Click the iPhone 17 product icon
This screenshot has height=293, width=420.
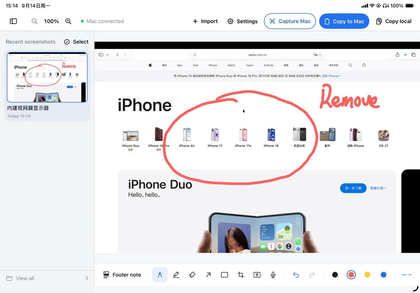[215, 135]
